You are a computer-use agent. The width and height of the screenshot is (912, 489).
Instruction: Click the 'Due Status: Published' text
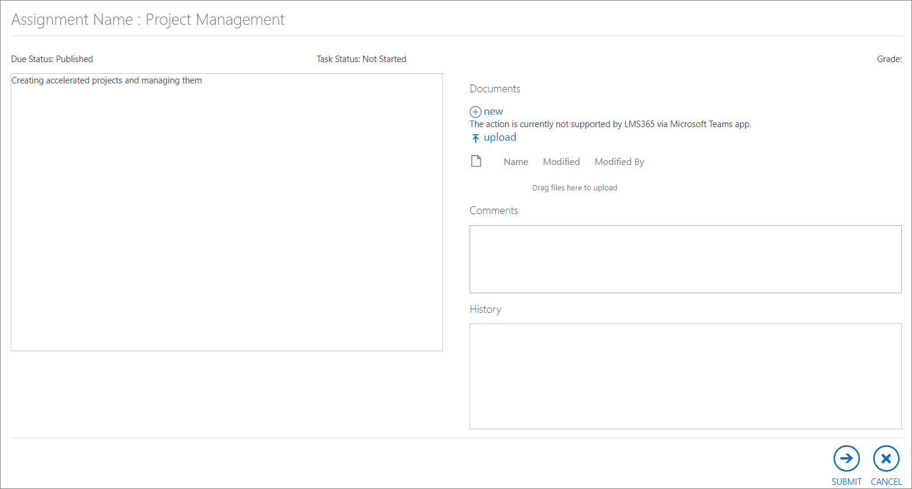pos(52,59)
